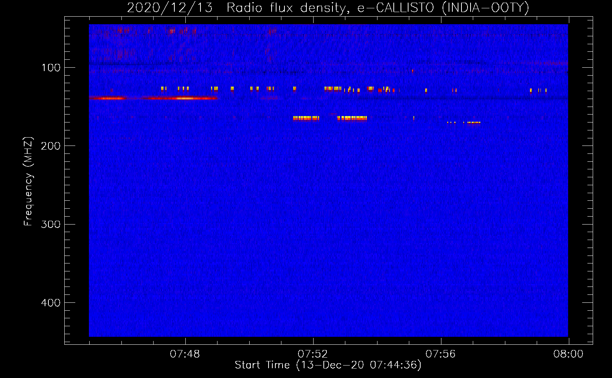
Task: Click the "Start Time (13-Dec-20 07:44:36)" label
Action: [328, 365]
